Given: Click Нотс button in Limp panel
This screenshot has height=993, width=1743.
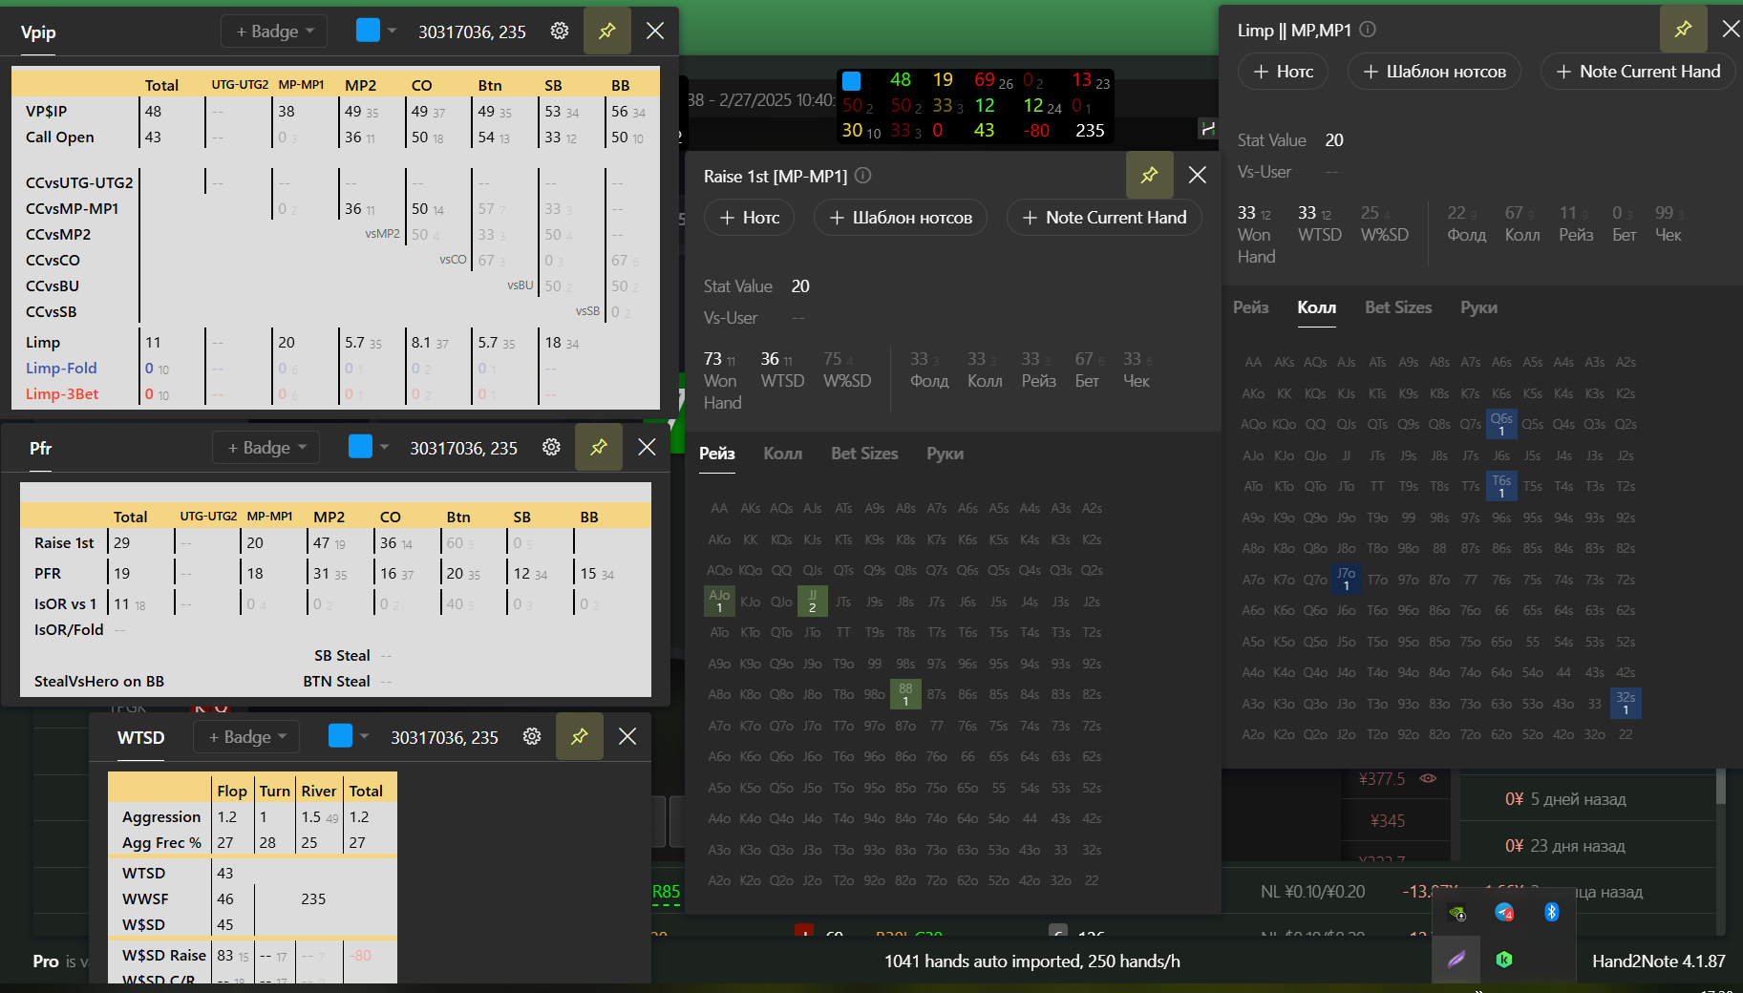Looking at the screenshot, I should pos(1283,72).
